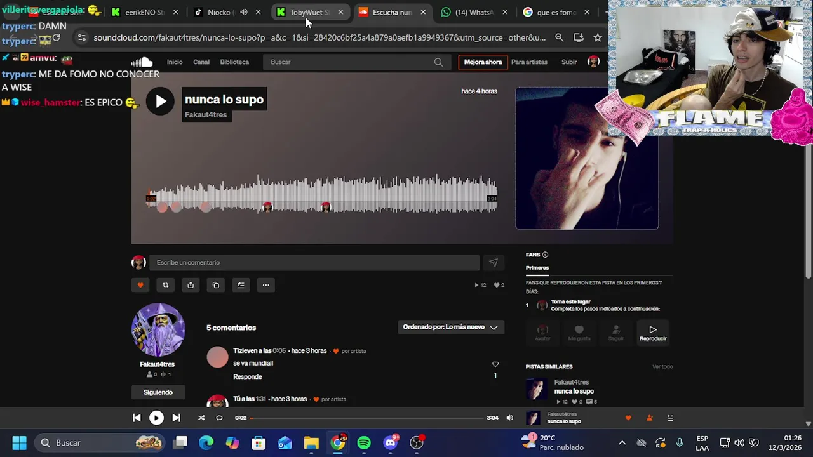Bookmark the page with star icon
Screen dimensions: 813x457
tap(598, 37)
